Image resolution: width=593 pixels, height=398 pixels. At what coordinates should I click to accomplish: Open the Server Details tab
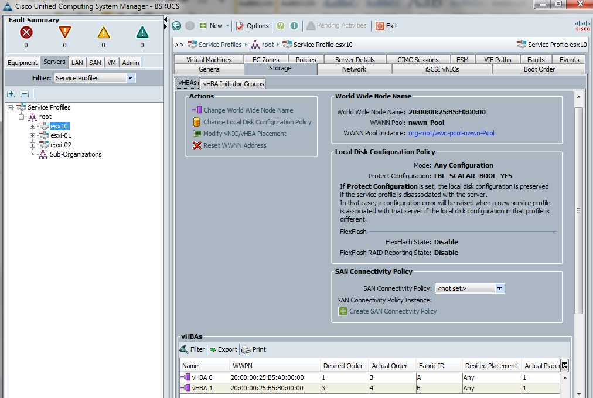tap(355, 59)
